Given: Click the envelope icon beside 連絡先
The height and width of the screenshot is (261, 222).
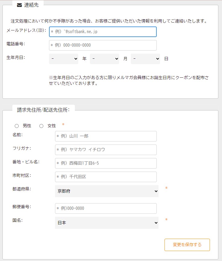Looking at the screenshot, I should point(19,5).
